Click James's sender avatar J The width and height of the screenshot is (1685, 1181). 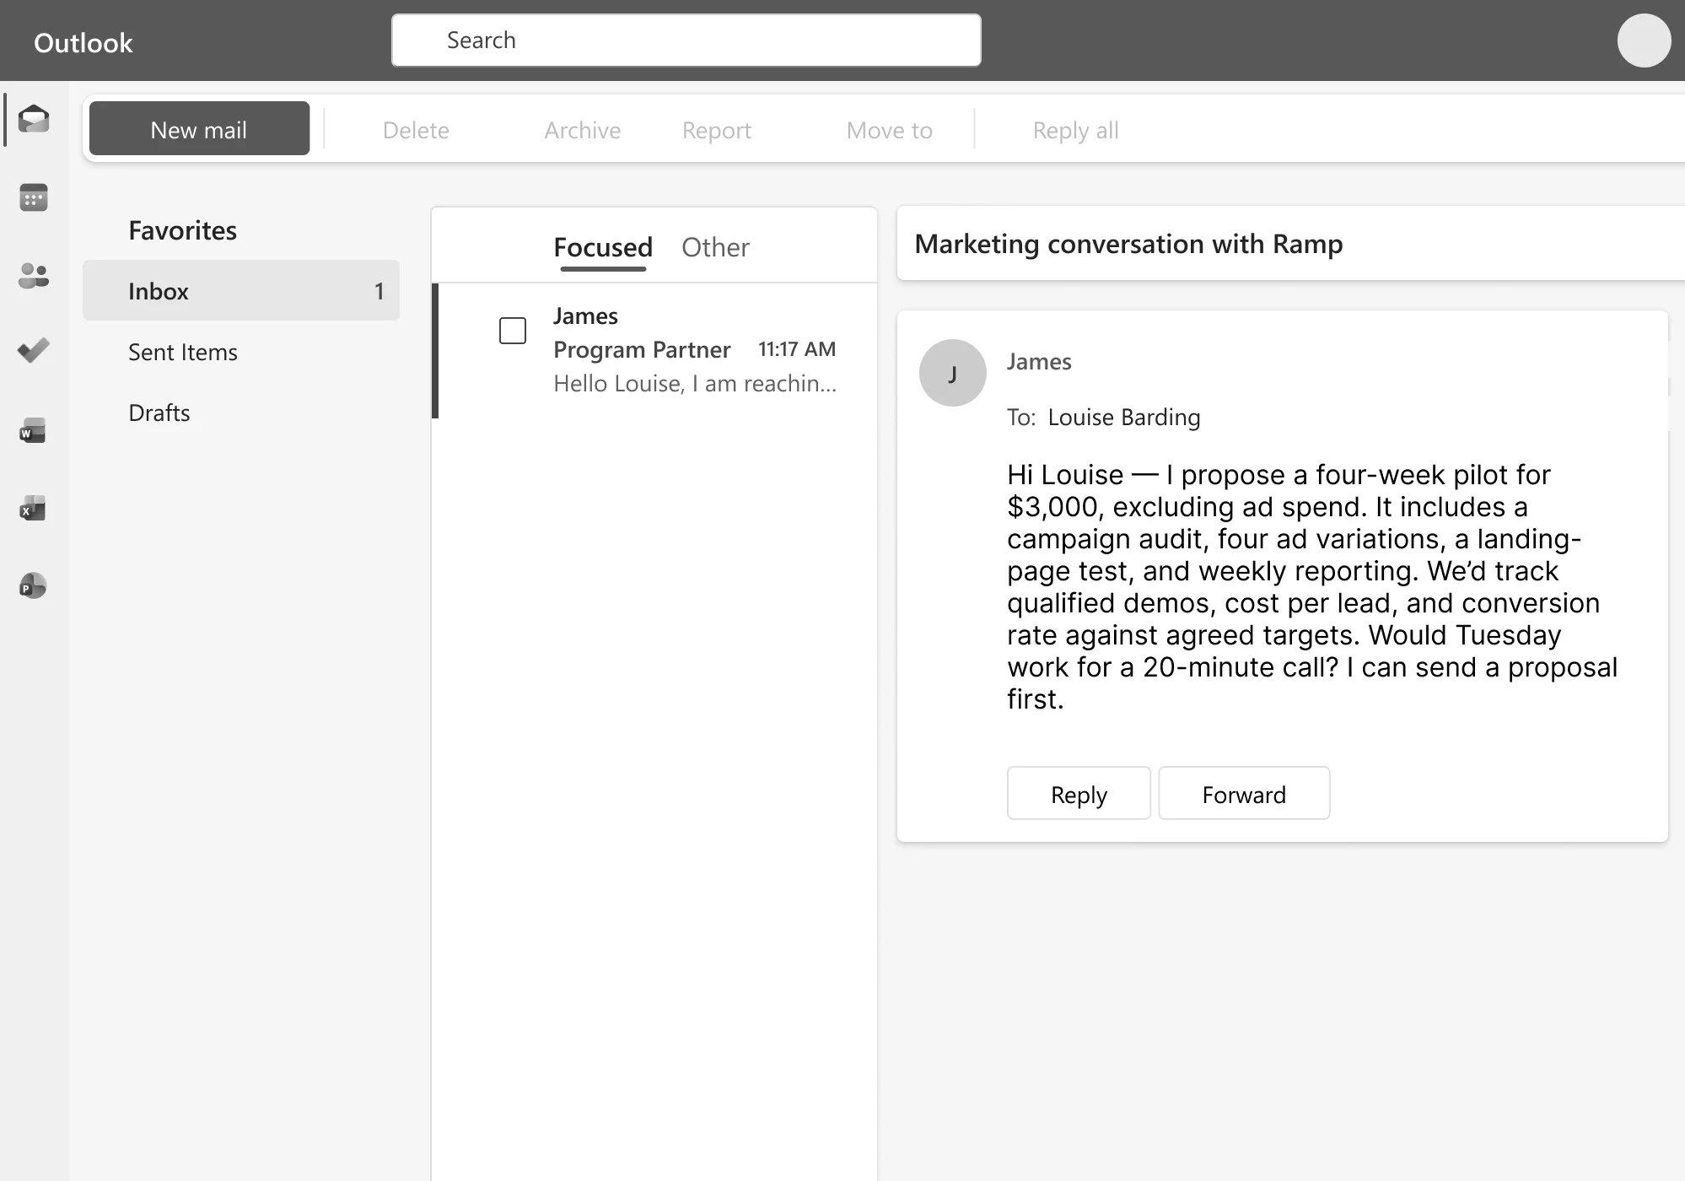(952, 373)
